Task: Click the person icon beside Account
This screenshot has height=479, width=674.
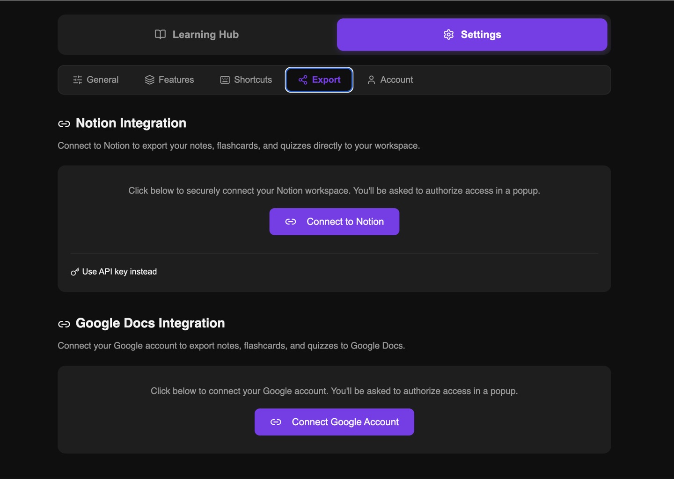Action: point(371,80)
